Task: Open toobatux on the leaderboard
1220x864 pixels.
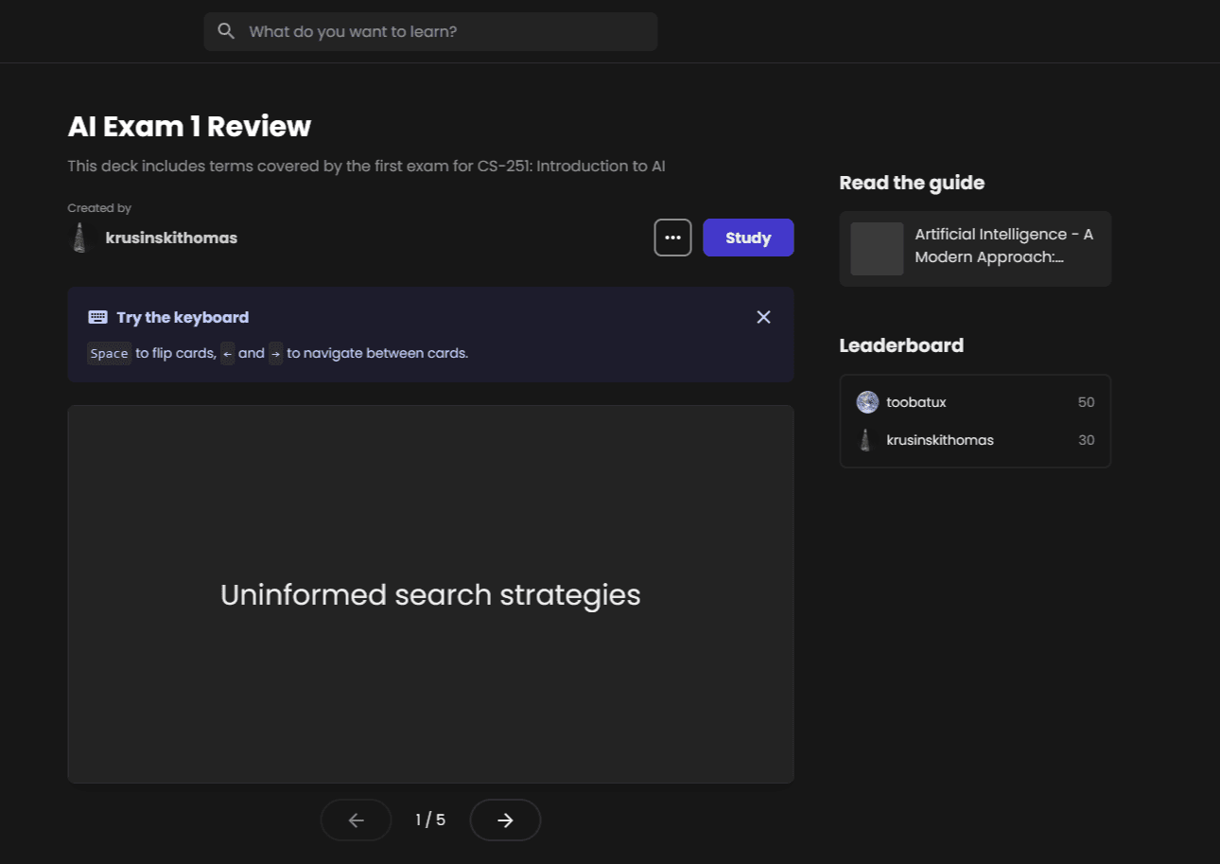Action: tap(915, 402)
